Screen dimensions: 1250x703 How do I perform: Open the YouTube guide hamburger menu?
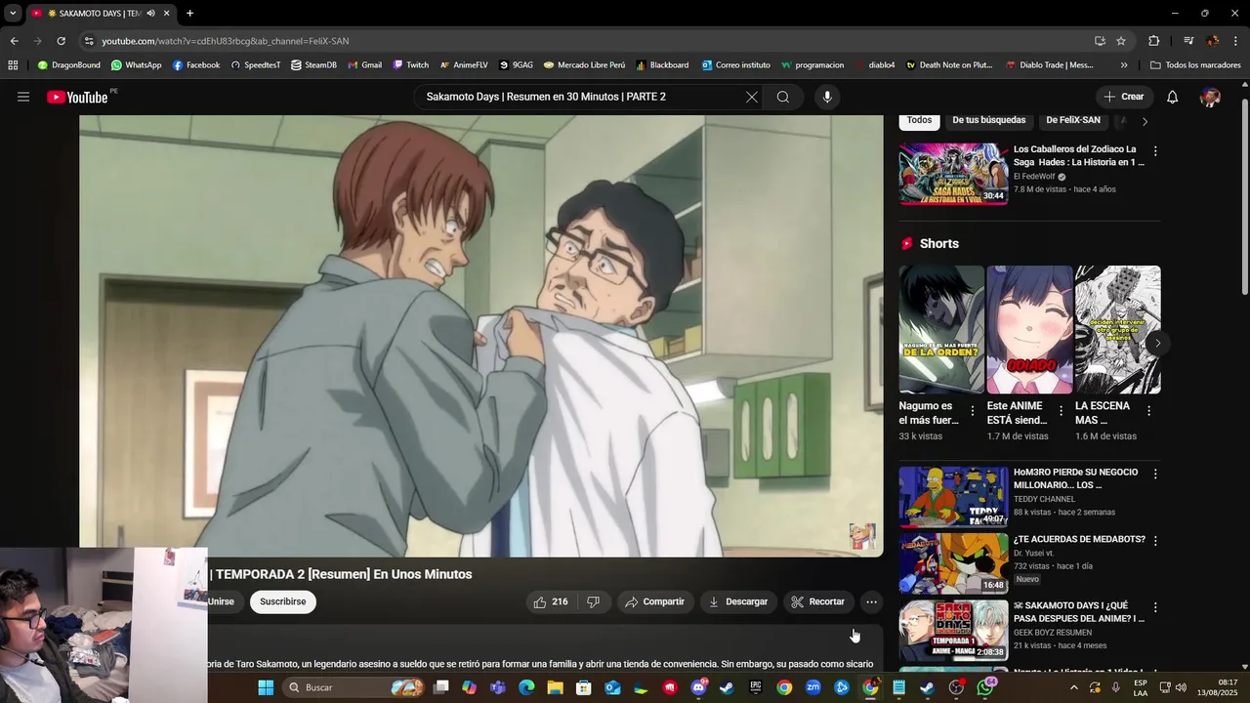(23, 97)
